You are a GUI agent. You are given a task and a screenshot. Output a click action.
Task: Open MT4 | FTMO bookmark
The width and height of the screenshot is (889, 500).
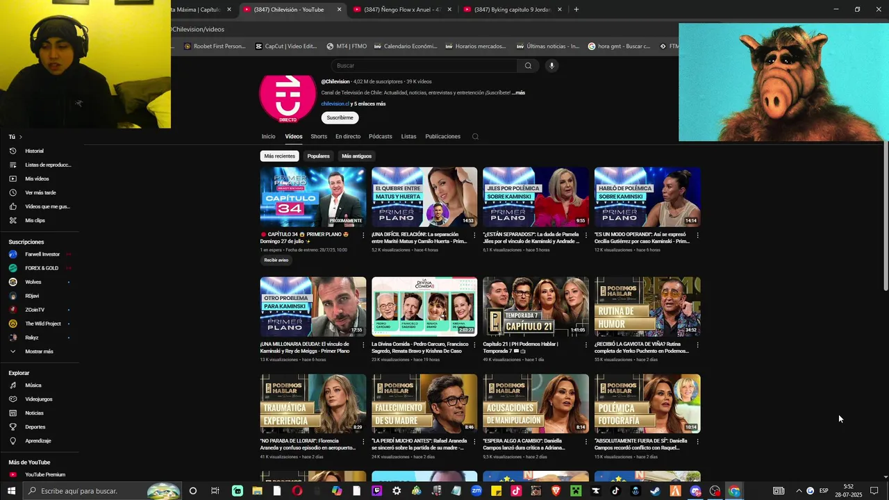[346, 47]
